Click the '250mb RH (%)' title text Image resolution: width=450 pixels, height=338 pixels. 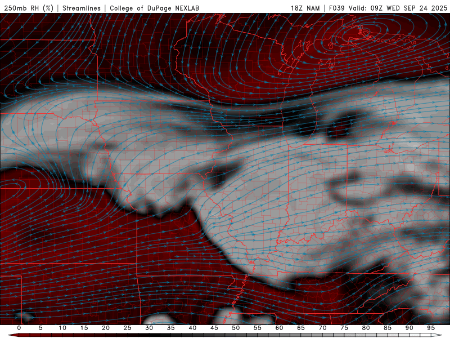[29, 8]
